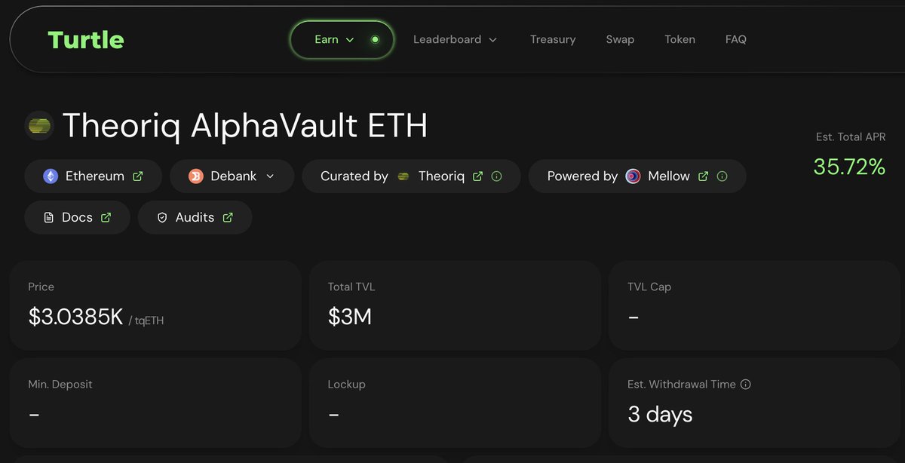Expand the Earn dropdown menu
The height and width of the screenshot is (463, 905).
(334, 40)
